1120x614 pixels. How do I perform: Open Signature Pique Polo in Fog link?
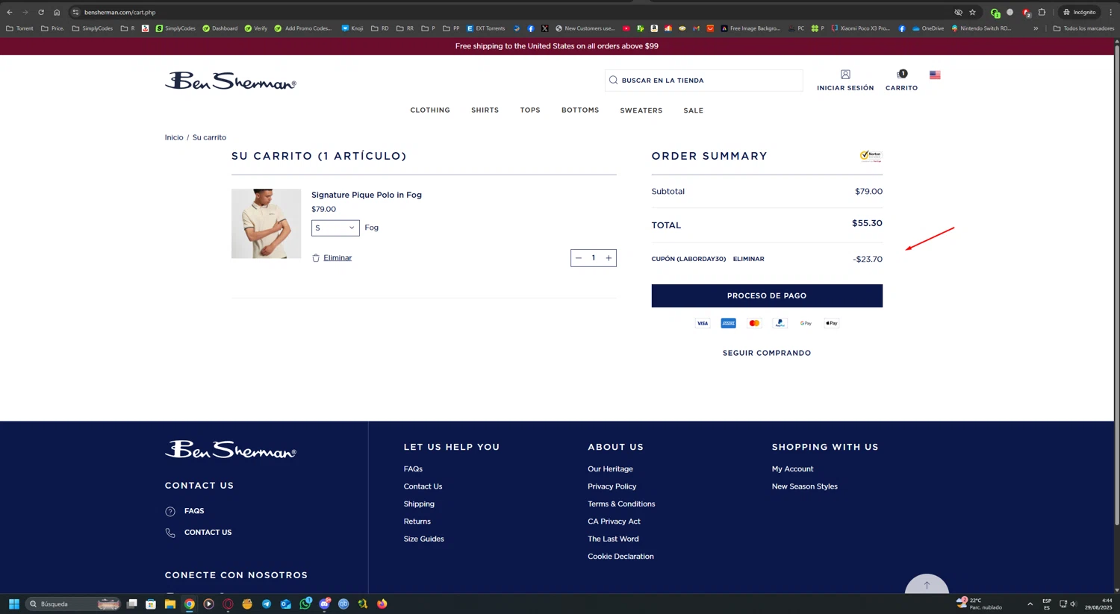pyautogui.click(x=367, y=195)
